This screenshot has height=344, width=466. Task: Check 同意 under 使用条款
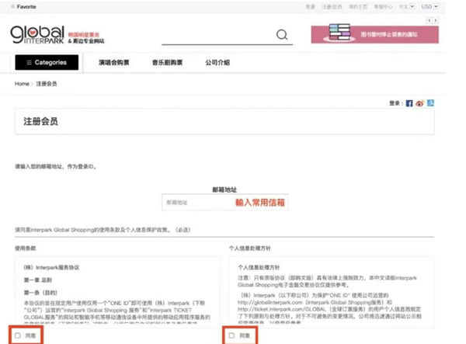(x=18, y=335)
